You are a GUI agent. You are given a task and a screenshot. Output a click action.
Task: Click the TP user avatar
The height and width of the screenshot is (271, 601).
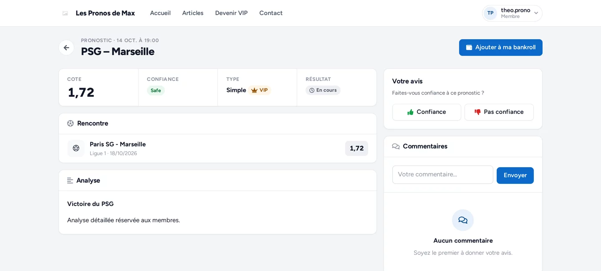(x=490, y=13)
